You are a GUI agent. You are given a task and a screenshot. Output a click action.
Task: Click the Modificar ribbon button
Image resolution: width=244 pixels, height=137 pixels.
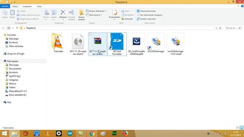point(128,15)
